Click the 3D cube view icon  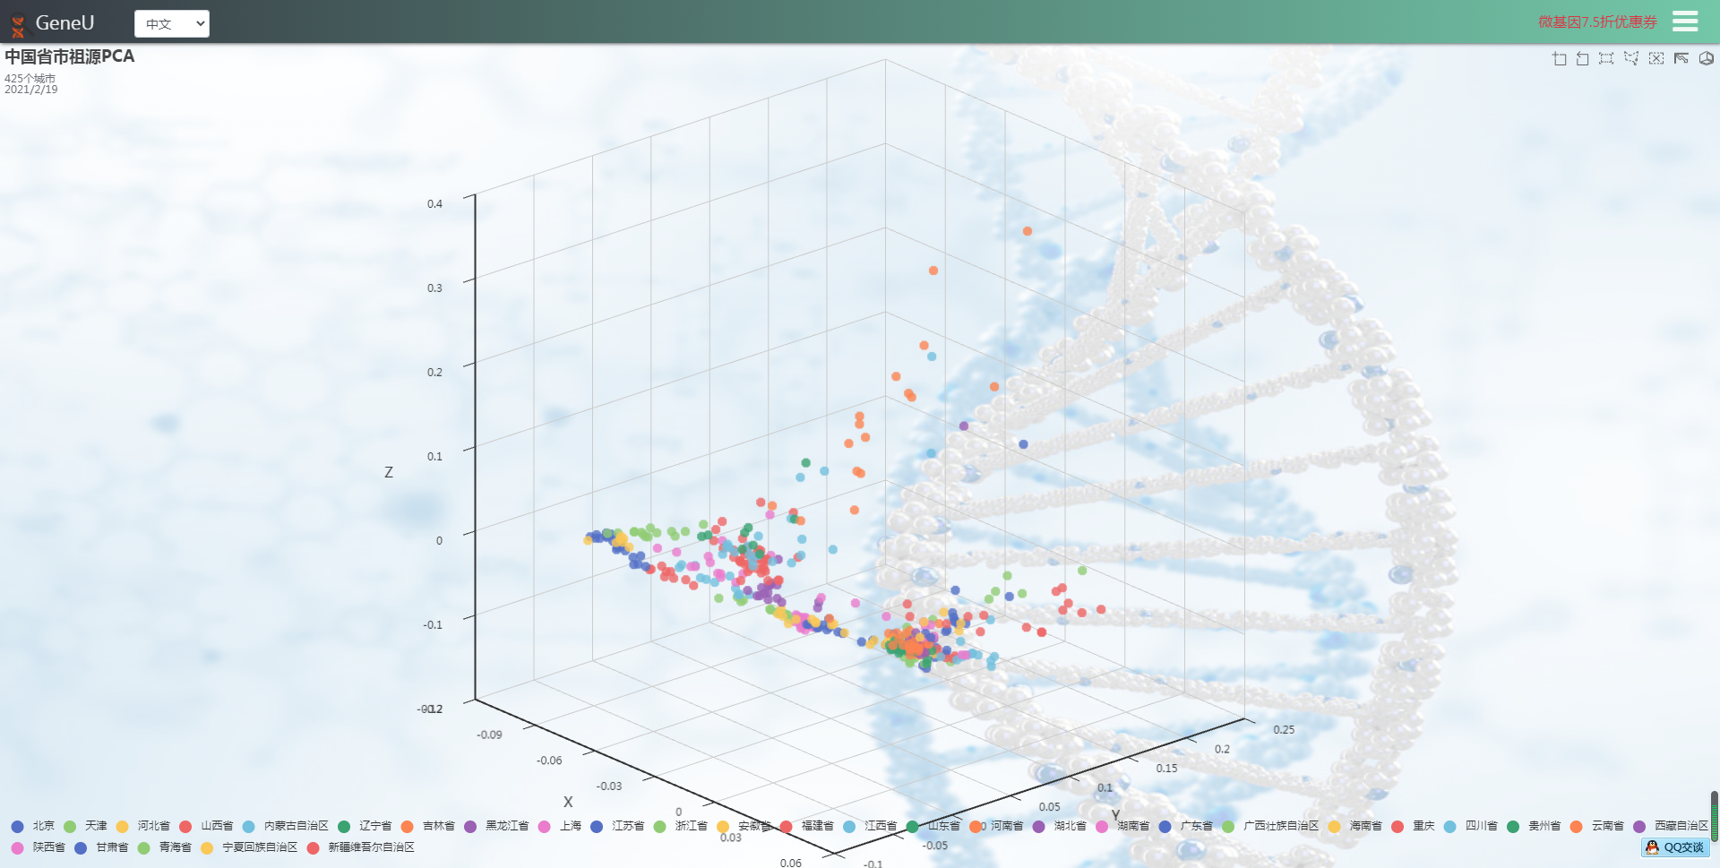click(1707, 58)
